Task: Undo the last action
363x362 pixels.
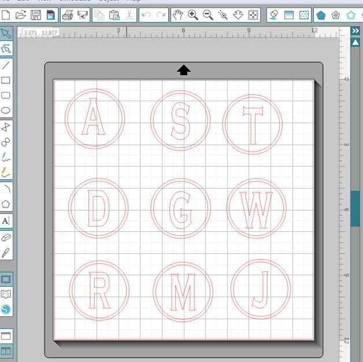Action: click(x=146, y=15)
